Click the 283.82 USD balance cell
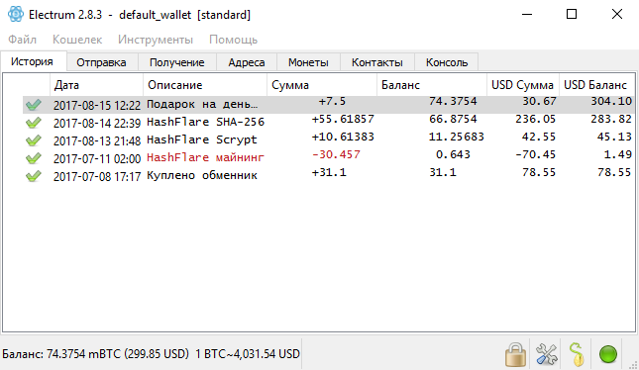The width and height of the screenshot is (639, 370). pos(611,119)
